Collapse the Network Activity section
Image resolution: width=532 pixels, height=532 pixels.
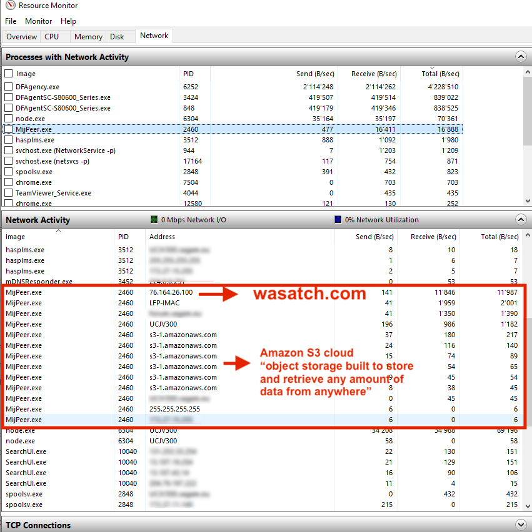[x=521, y=220]
